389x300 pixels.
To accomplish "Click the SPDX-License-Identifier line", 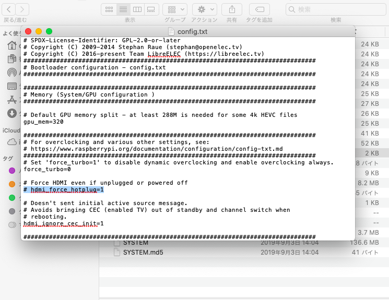I will pos(102,40).
